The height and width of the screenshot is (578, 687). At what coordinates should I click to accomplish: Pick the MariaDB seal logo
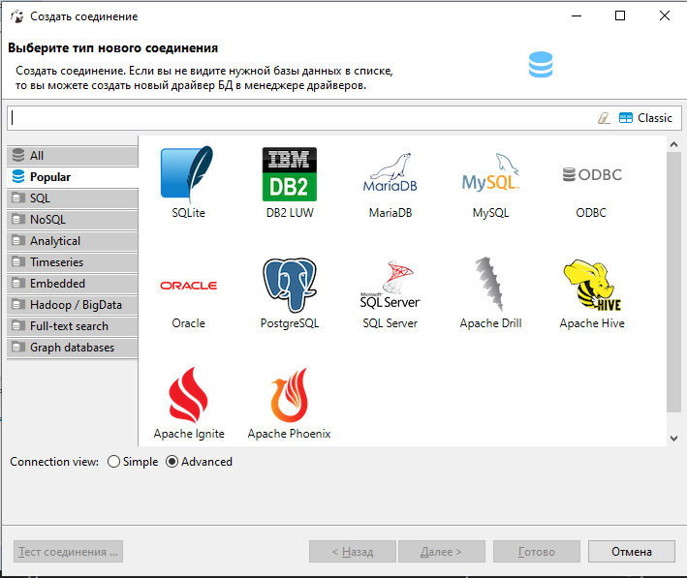tap(390, 174)
